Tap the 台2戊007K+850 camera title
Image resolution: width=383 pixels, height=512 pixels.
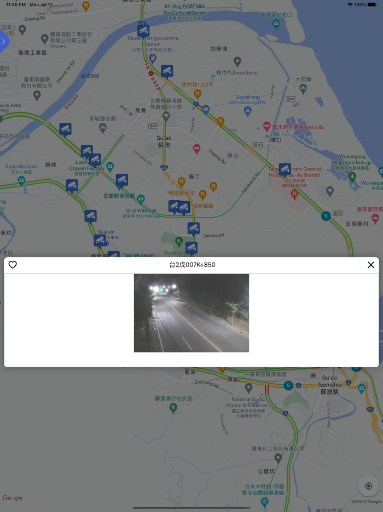pyautogui.click(x=192, y=265)
